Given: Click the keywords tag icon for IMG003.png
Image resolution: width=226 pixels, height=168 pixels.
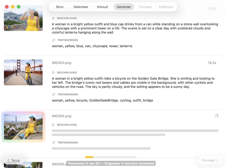Looking at the screenshot, I should click(53, 95).
